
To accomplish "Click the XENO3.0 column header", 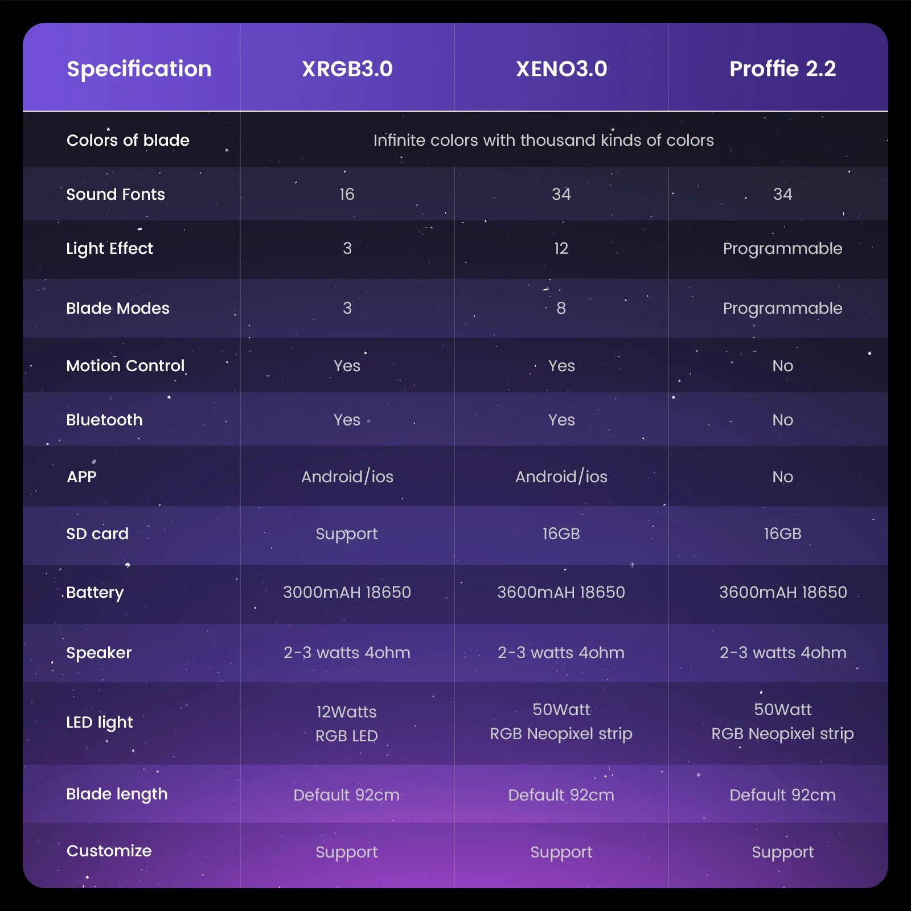I will click(561, 69).
